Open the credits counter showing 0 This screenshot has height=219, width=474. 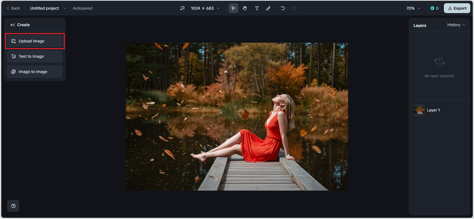434,8
